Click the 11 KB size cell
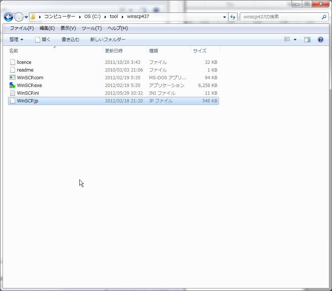 pyautogui.click(x=211, y=93)
